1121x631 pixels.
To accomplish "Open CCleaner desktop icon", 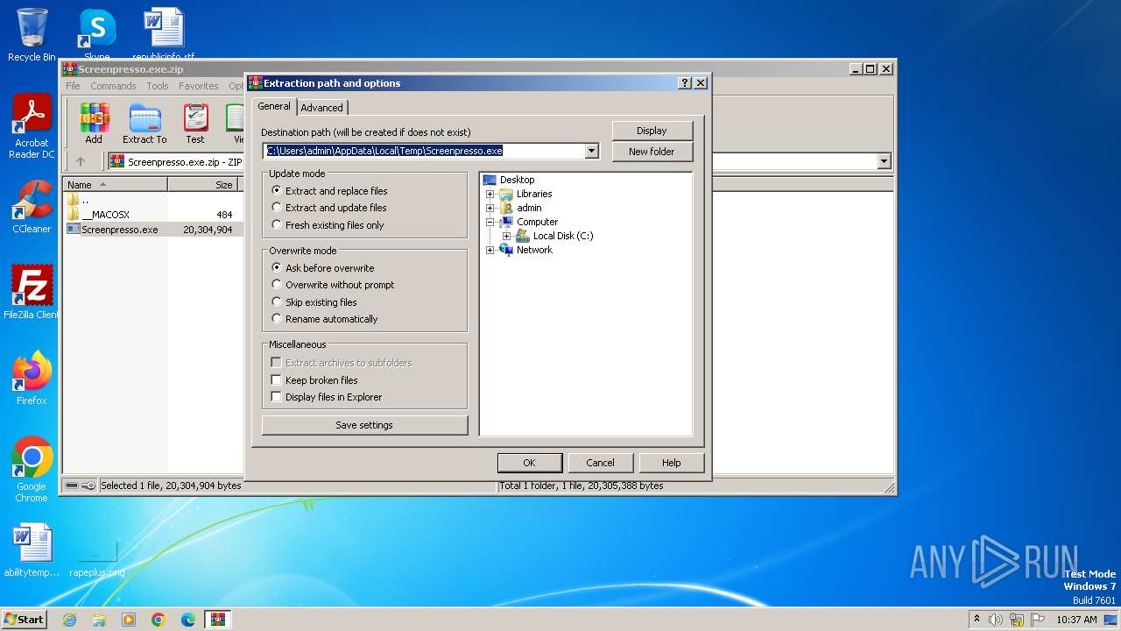I will point(32,207).
